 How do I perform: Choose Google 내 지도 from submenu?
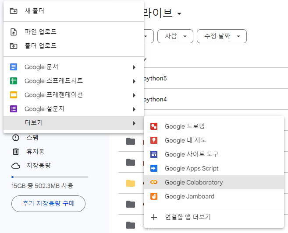(214, 140)
